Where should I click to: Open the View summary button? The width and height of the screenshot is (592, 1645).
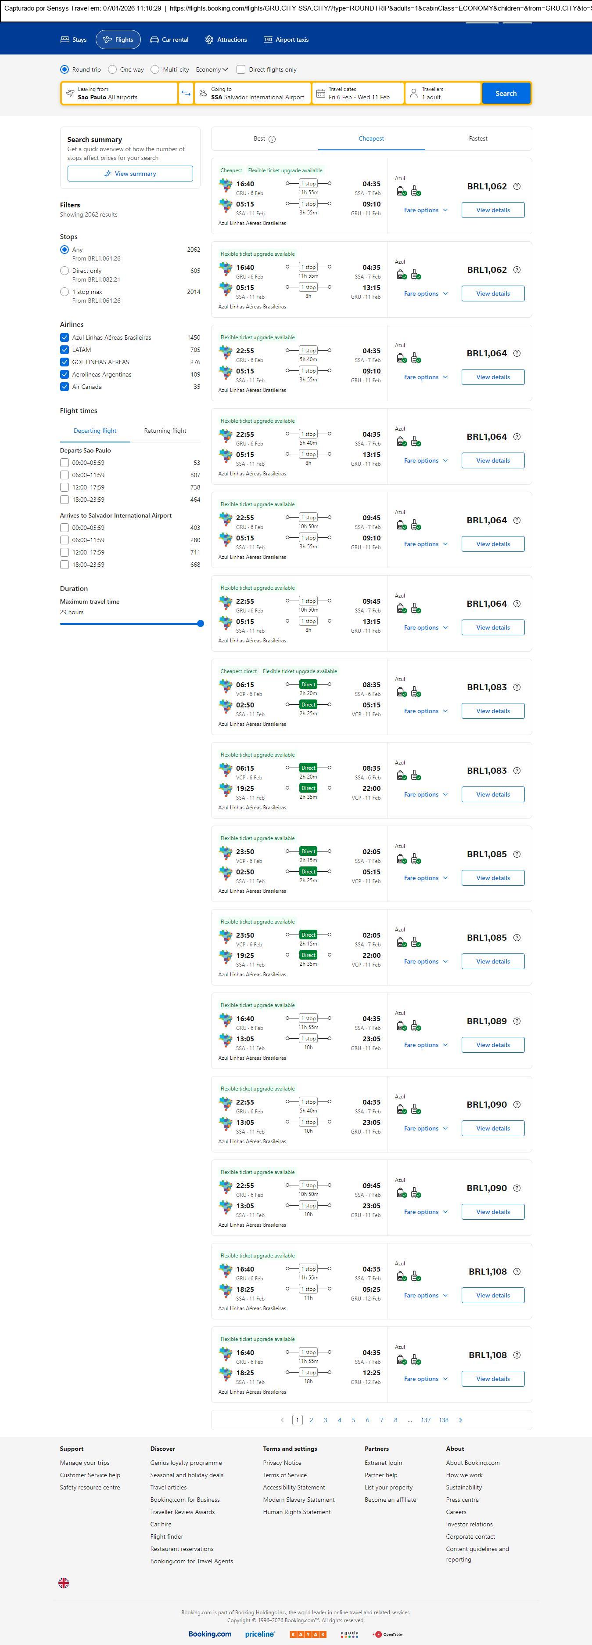[x=130, y=174]
